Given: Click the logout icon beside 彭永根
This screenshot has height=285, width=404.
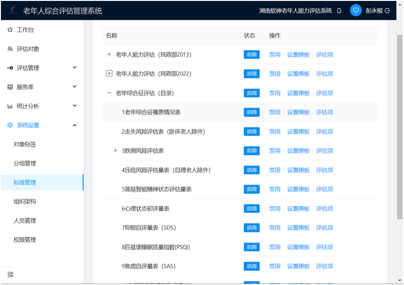Looking at the screenshot, I should [x=387, y=11].
